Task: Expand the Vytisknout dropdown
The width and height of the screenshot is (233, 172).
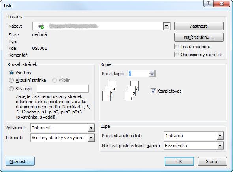Action: point(91,128)
